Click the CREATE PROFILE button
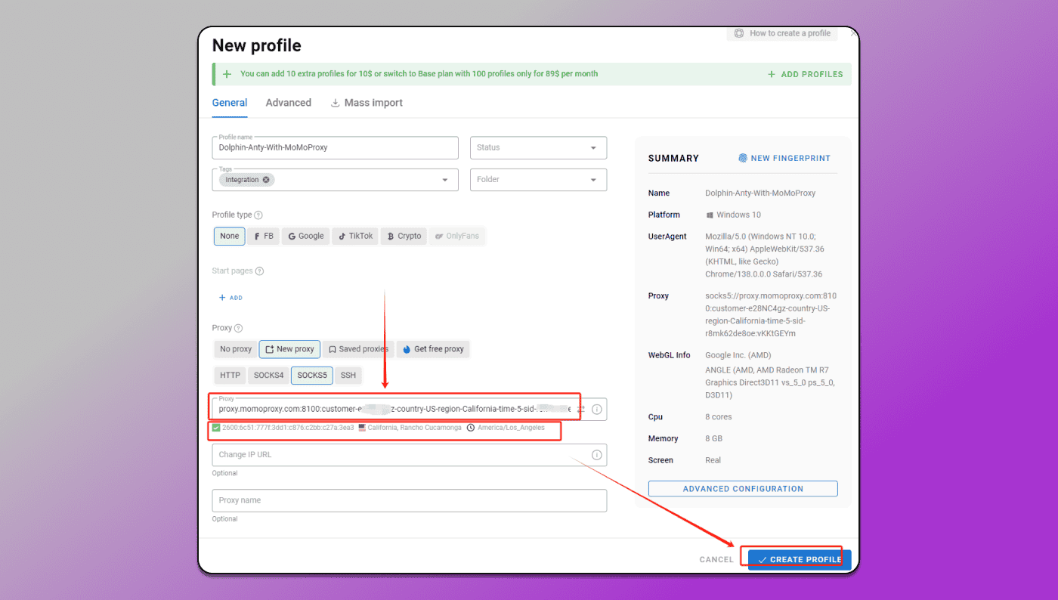The image size is (1058, 600). click(x=800, y=559)
